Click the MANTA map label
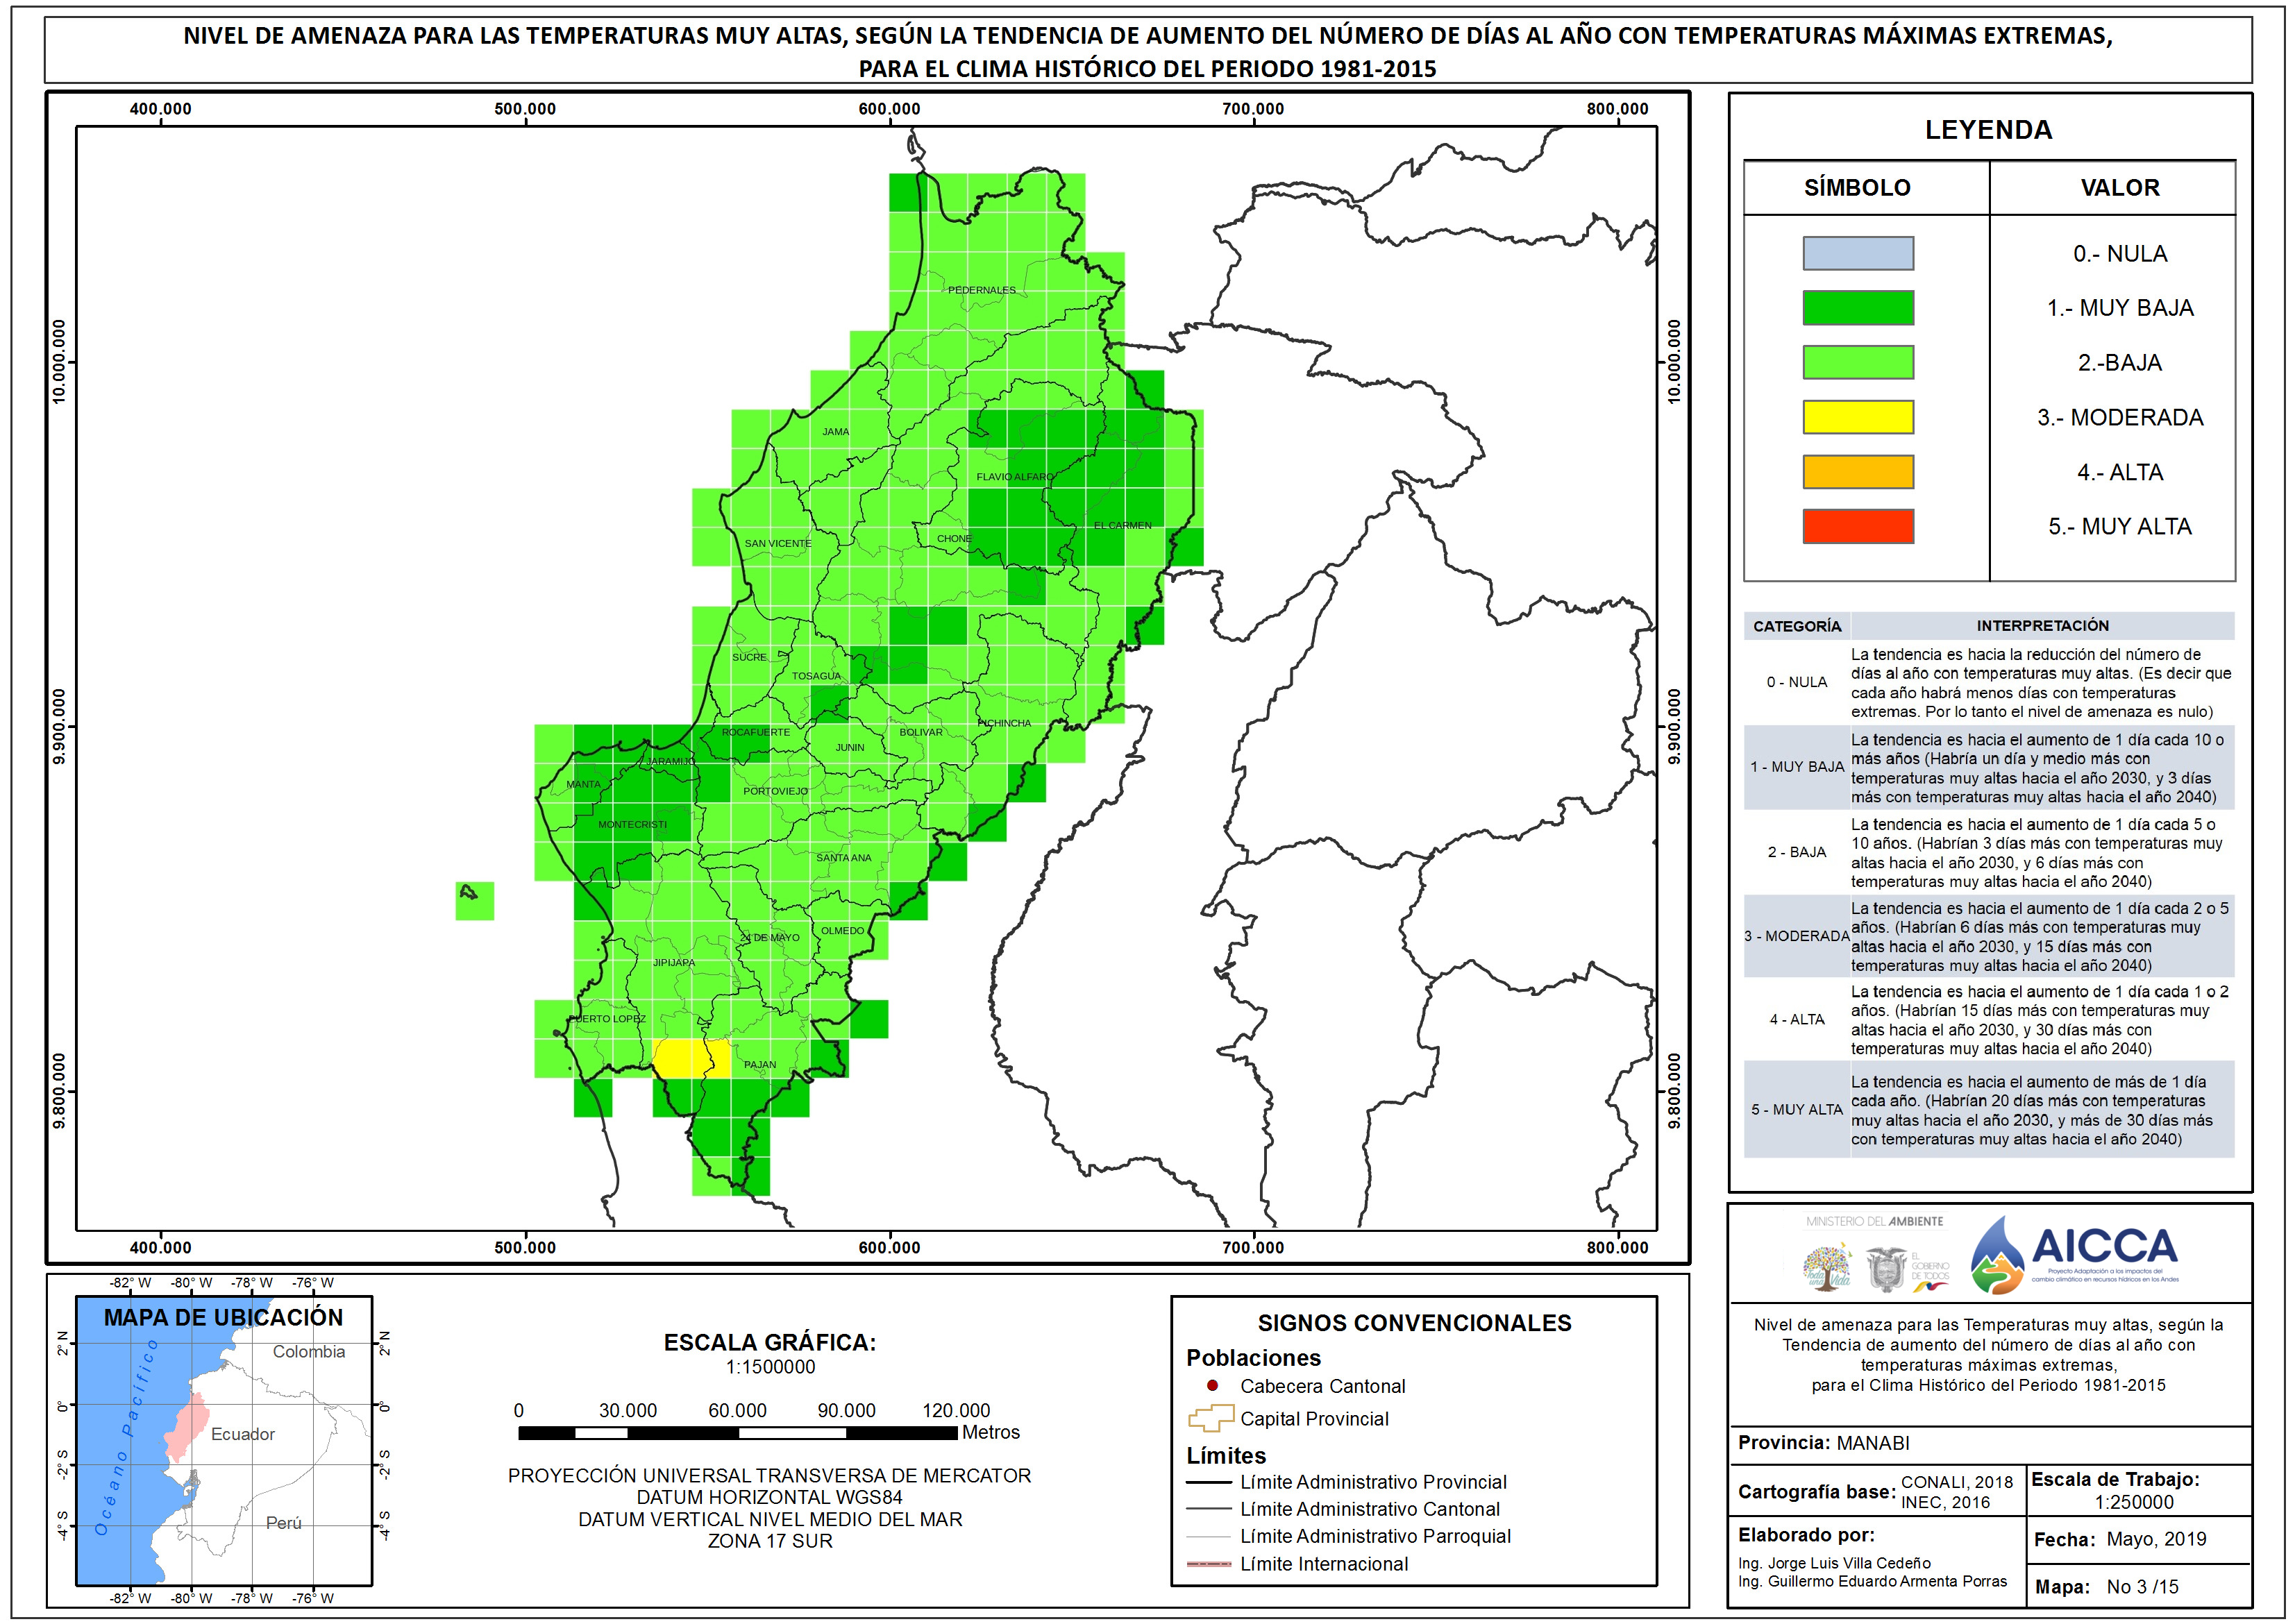This screenshot has height=1624, width=2295. [x=583, y=784]
